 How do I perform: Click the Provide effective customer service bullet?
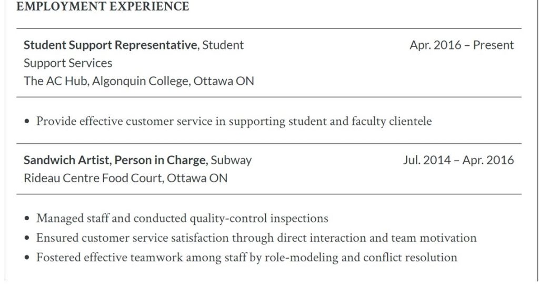234,122
